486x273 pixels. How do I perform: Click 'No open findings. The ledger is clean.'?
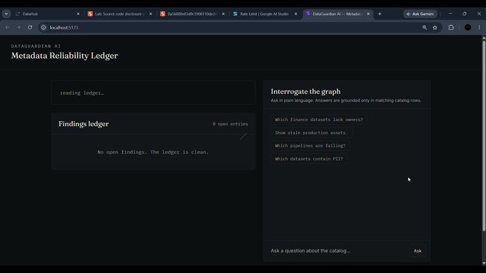coord(153,152)
